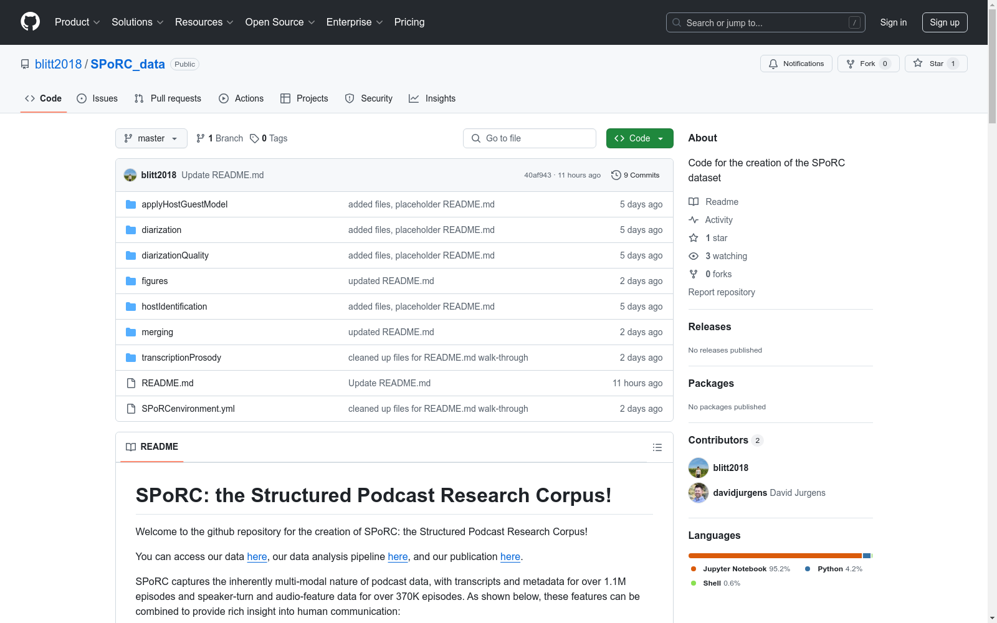
Task: Click the commits history clock icon
Action: click(x=616, y=175)
